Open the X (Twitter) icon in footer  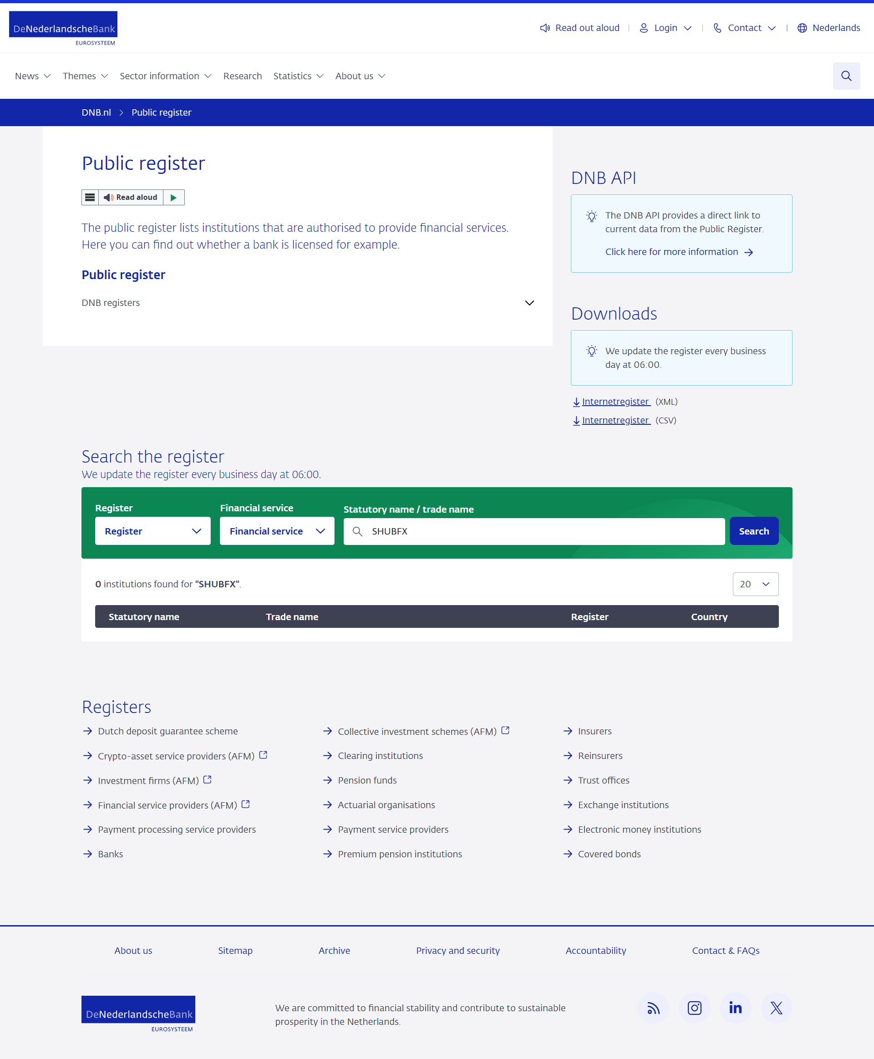776,1008
